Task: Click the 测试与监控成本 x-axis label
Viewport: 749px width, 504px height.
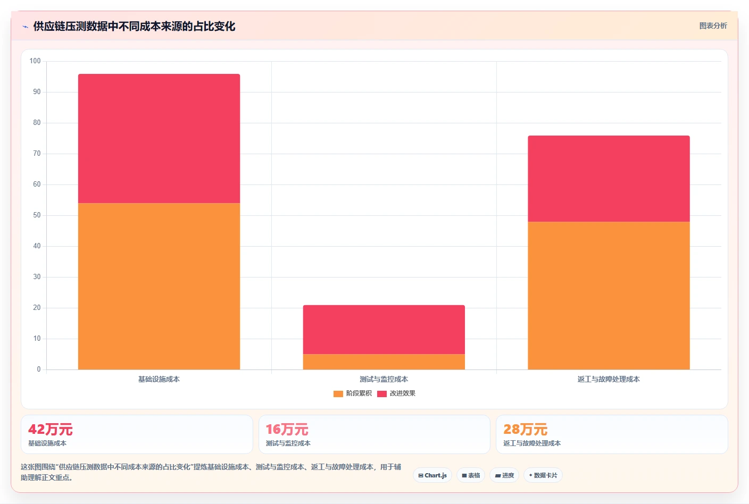Action: pyautogui.click(x=384, y=379)
